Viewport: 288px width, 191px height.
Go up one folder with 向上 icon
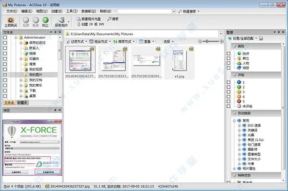(x=46, y=20)
